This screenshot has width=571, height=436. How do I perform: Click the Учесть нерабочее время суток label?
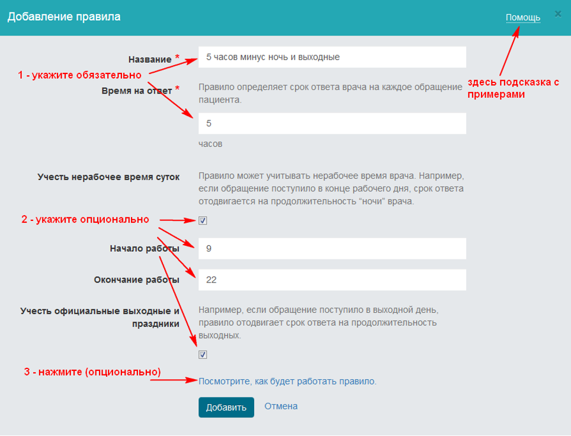pyautogui.click(x=108, y=177)
